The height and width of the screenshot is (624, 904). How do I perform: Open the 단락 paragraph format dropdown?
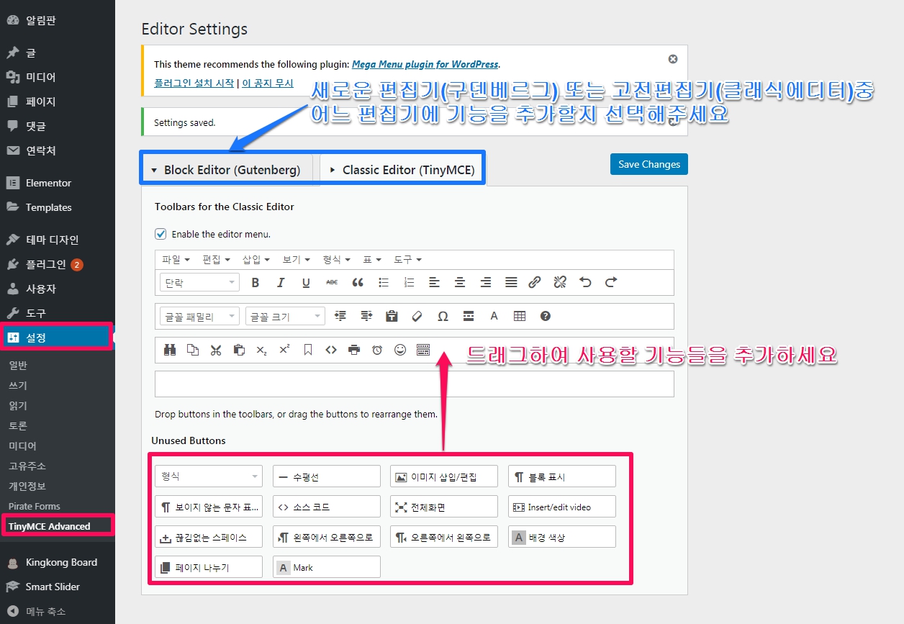coord(199,283)
